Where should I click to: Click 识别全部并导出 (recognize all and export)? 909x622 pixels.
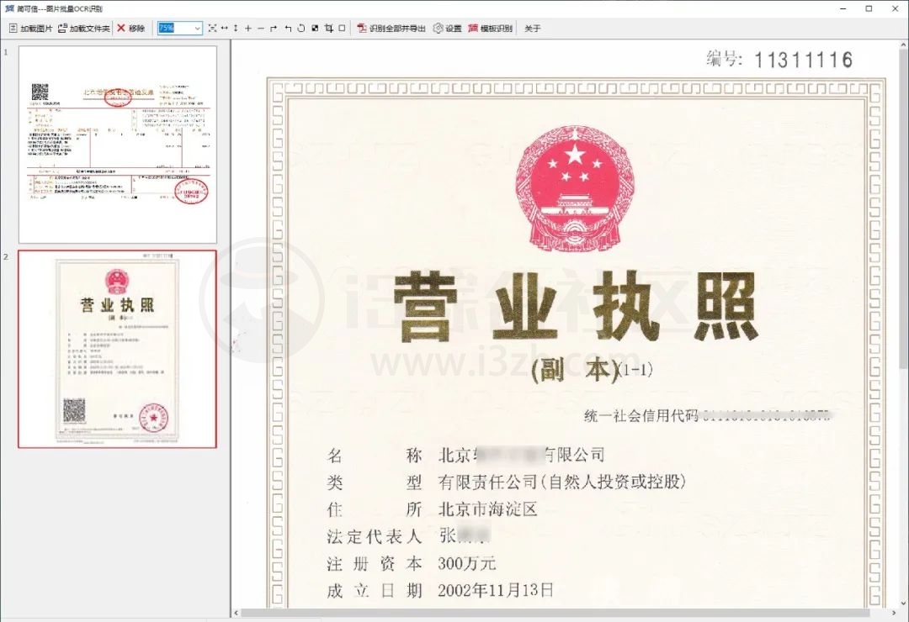click(391, 28)
